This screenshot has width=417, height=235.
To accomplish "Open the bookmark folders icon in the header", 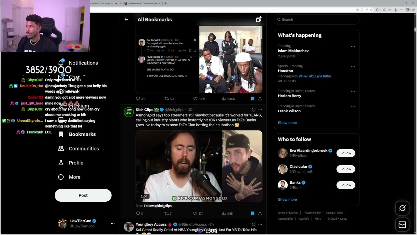I will [259, 20].
